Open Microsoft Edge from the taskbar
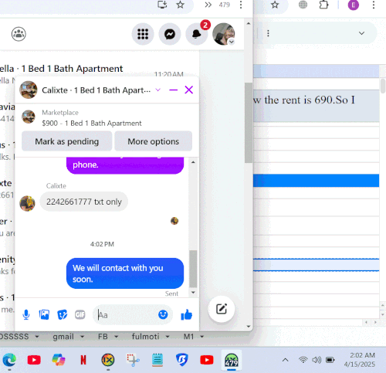 click(9, 360)
